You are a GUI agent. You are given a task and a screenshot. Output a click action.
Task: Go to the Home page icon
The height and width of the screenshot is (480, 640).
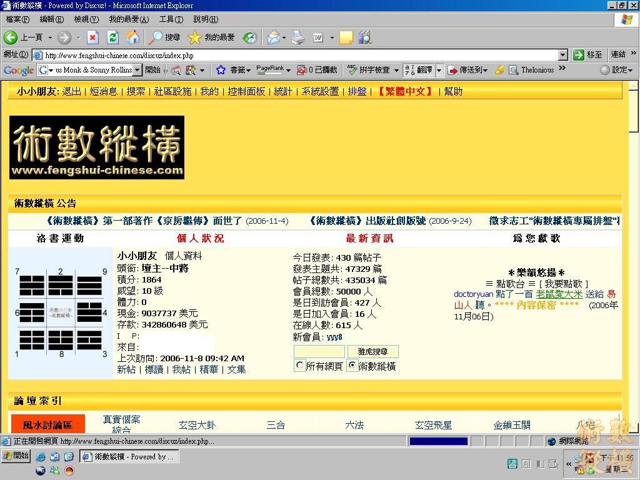(132, 37)
